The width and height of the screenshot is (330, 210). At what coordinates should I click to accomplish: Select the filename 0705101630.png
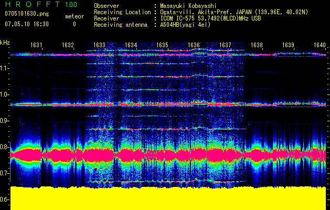tap(27, 14)
